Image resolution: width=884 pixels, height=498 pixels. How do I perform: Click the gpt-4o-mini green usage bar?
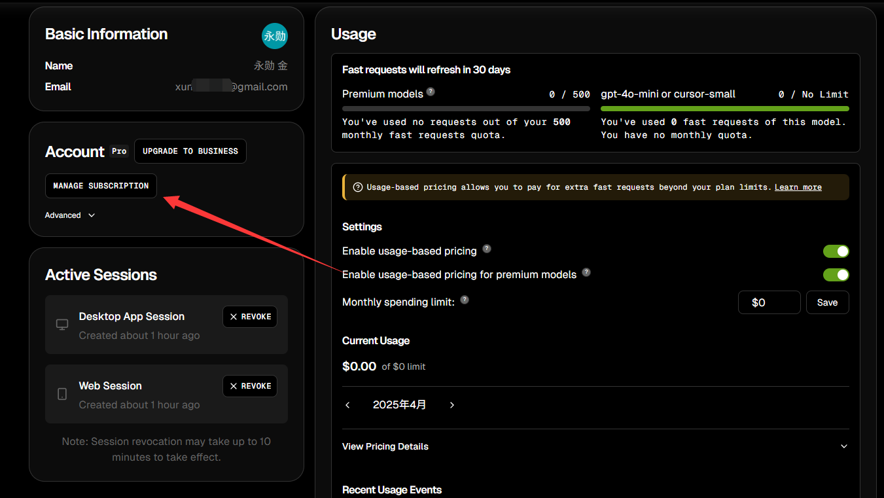tap(725, 109)
